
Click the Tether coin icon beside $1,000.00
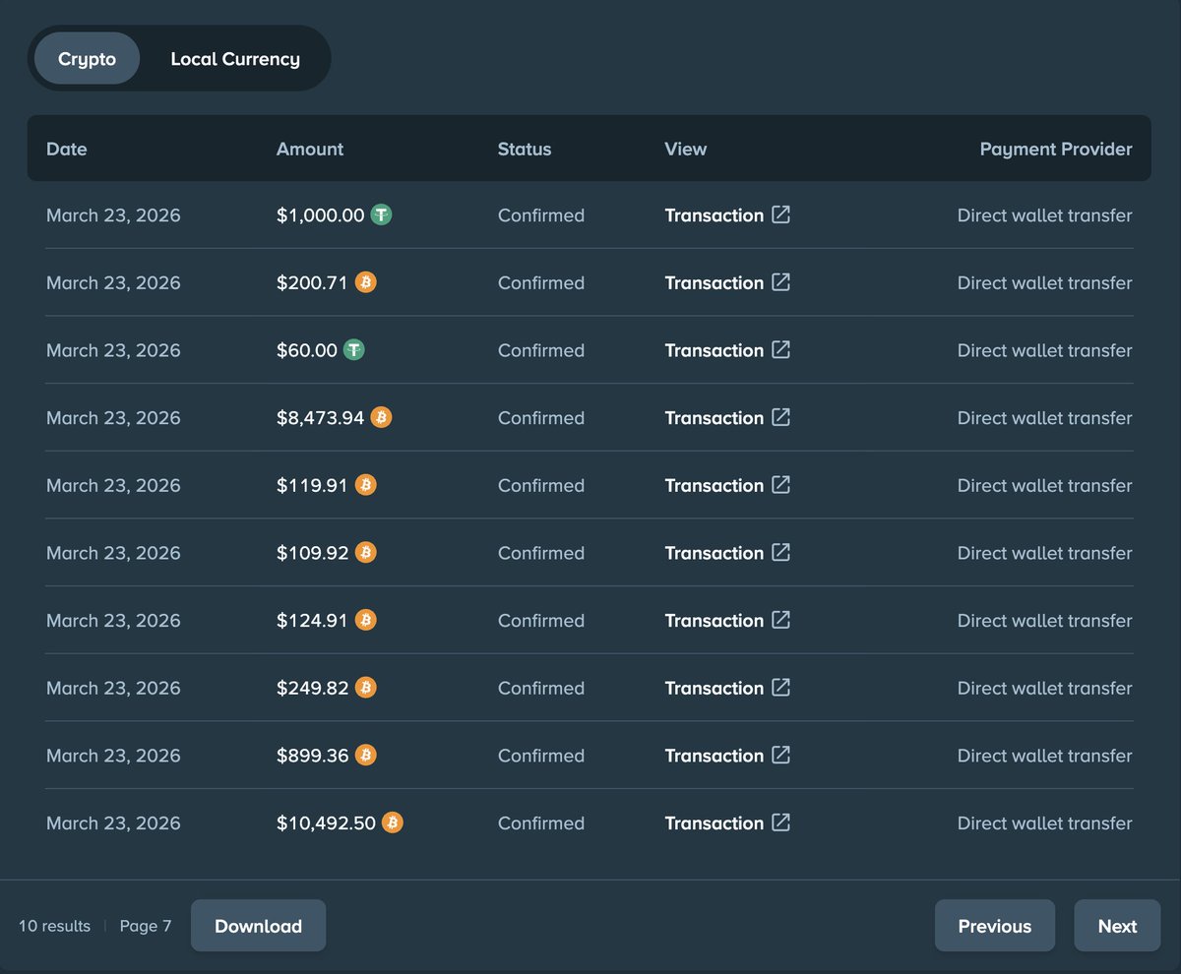click(x=381, y=214)
